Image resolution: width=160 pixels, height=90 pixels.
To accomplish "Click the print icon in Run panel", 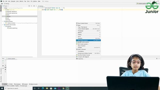I will 5,69.
